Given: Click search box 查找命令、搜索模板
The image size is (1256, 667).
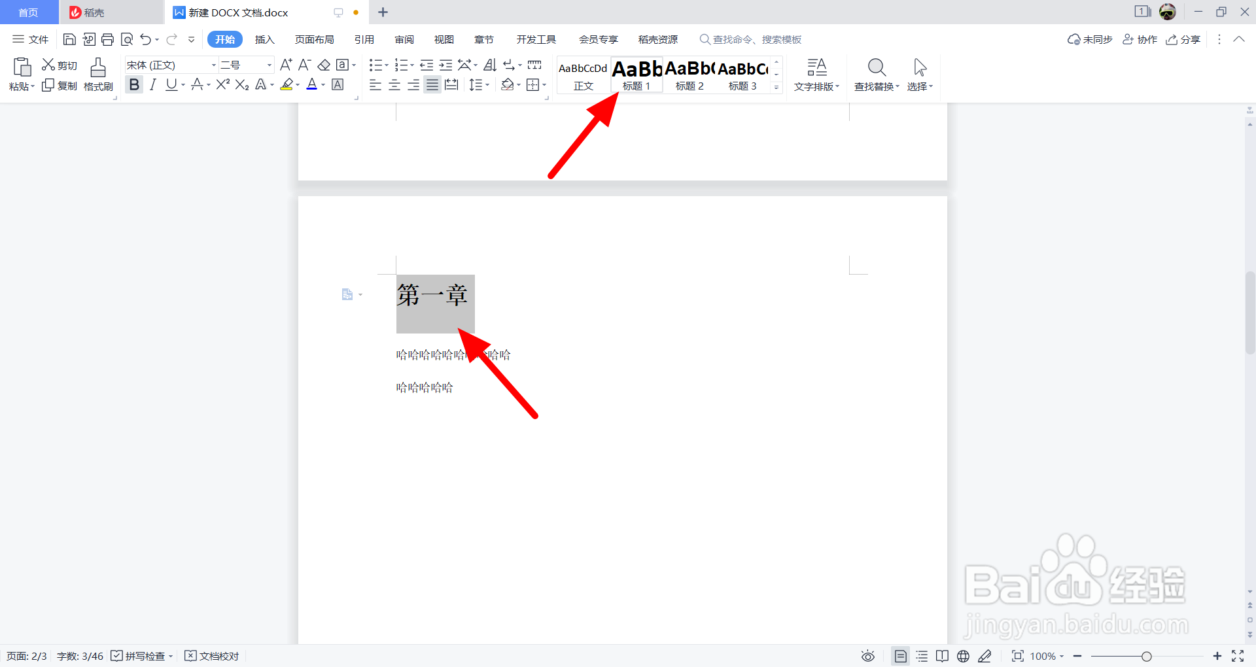Looking at the screenshot, I should point(750,39).
